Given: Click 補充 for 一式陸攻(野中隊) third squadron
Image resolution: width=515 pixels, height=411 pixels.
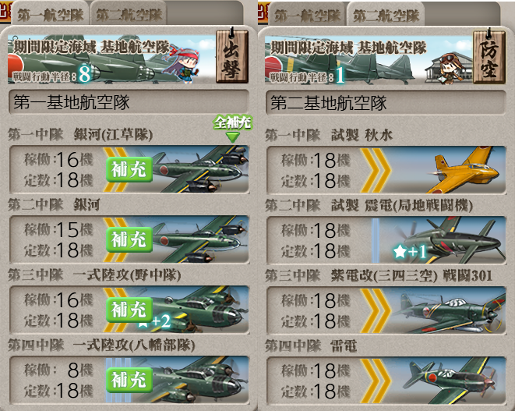Looking at the screenshot, I should [129, 310].
